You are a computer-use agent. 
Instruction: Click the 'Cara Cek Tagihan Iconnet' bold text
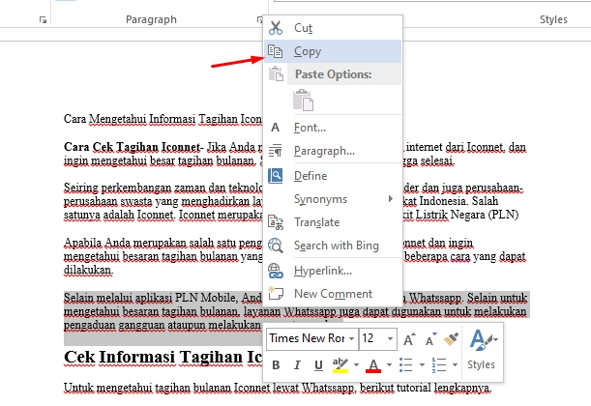tap(132, 147)
